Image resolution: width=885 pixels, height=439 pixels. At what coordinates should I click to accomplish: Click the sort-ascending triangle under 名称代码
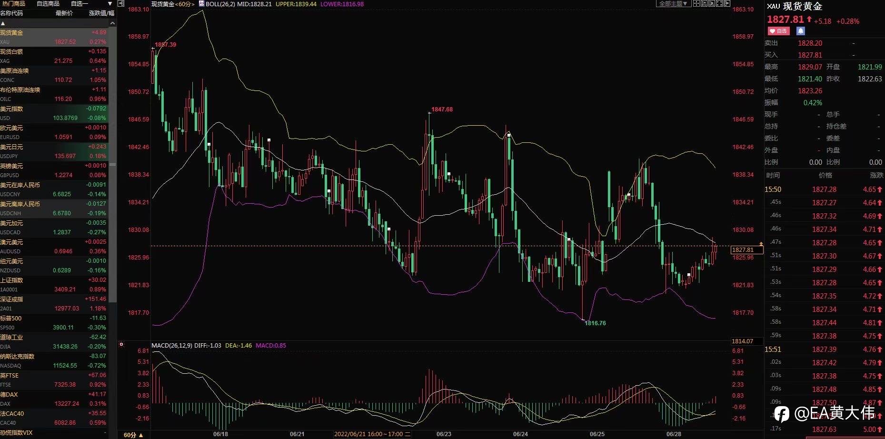pos(3,23)
